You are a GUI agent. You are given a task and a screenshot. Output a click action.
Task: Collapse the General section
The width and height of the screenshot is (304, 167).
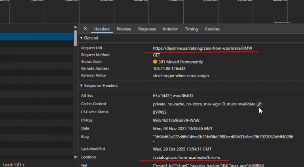click(82, 38)
